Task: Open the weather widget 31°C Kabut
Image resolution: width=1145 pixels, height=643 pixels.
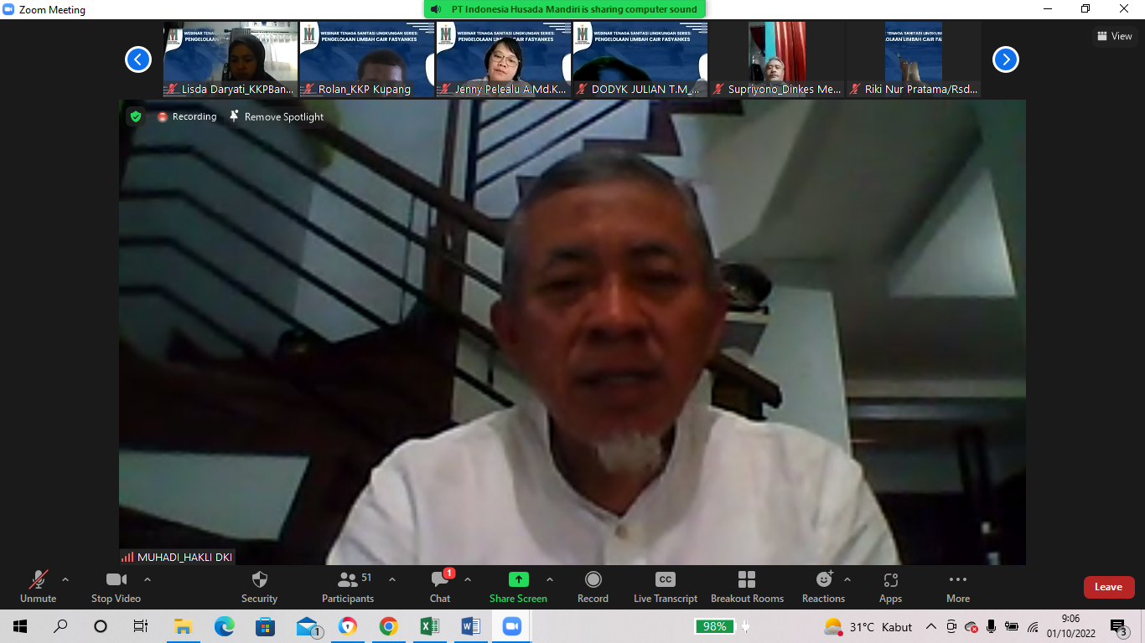Action: coord(868,626)
